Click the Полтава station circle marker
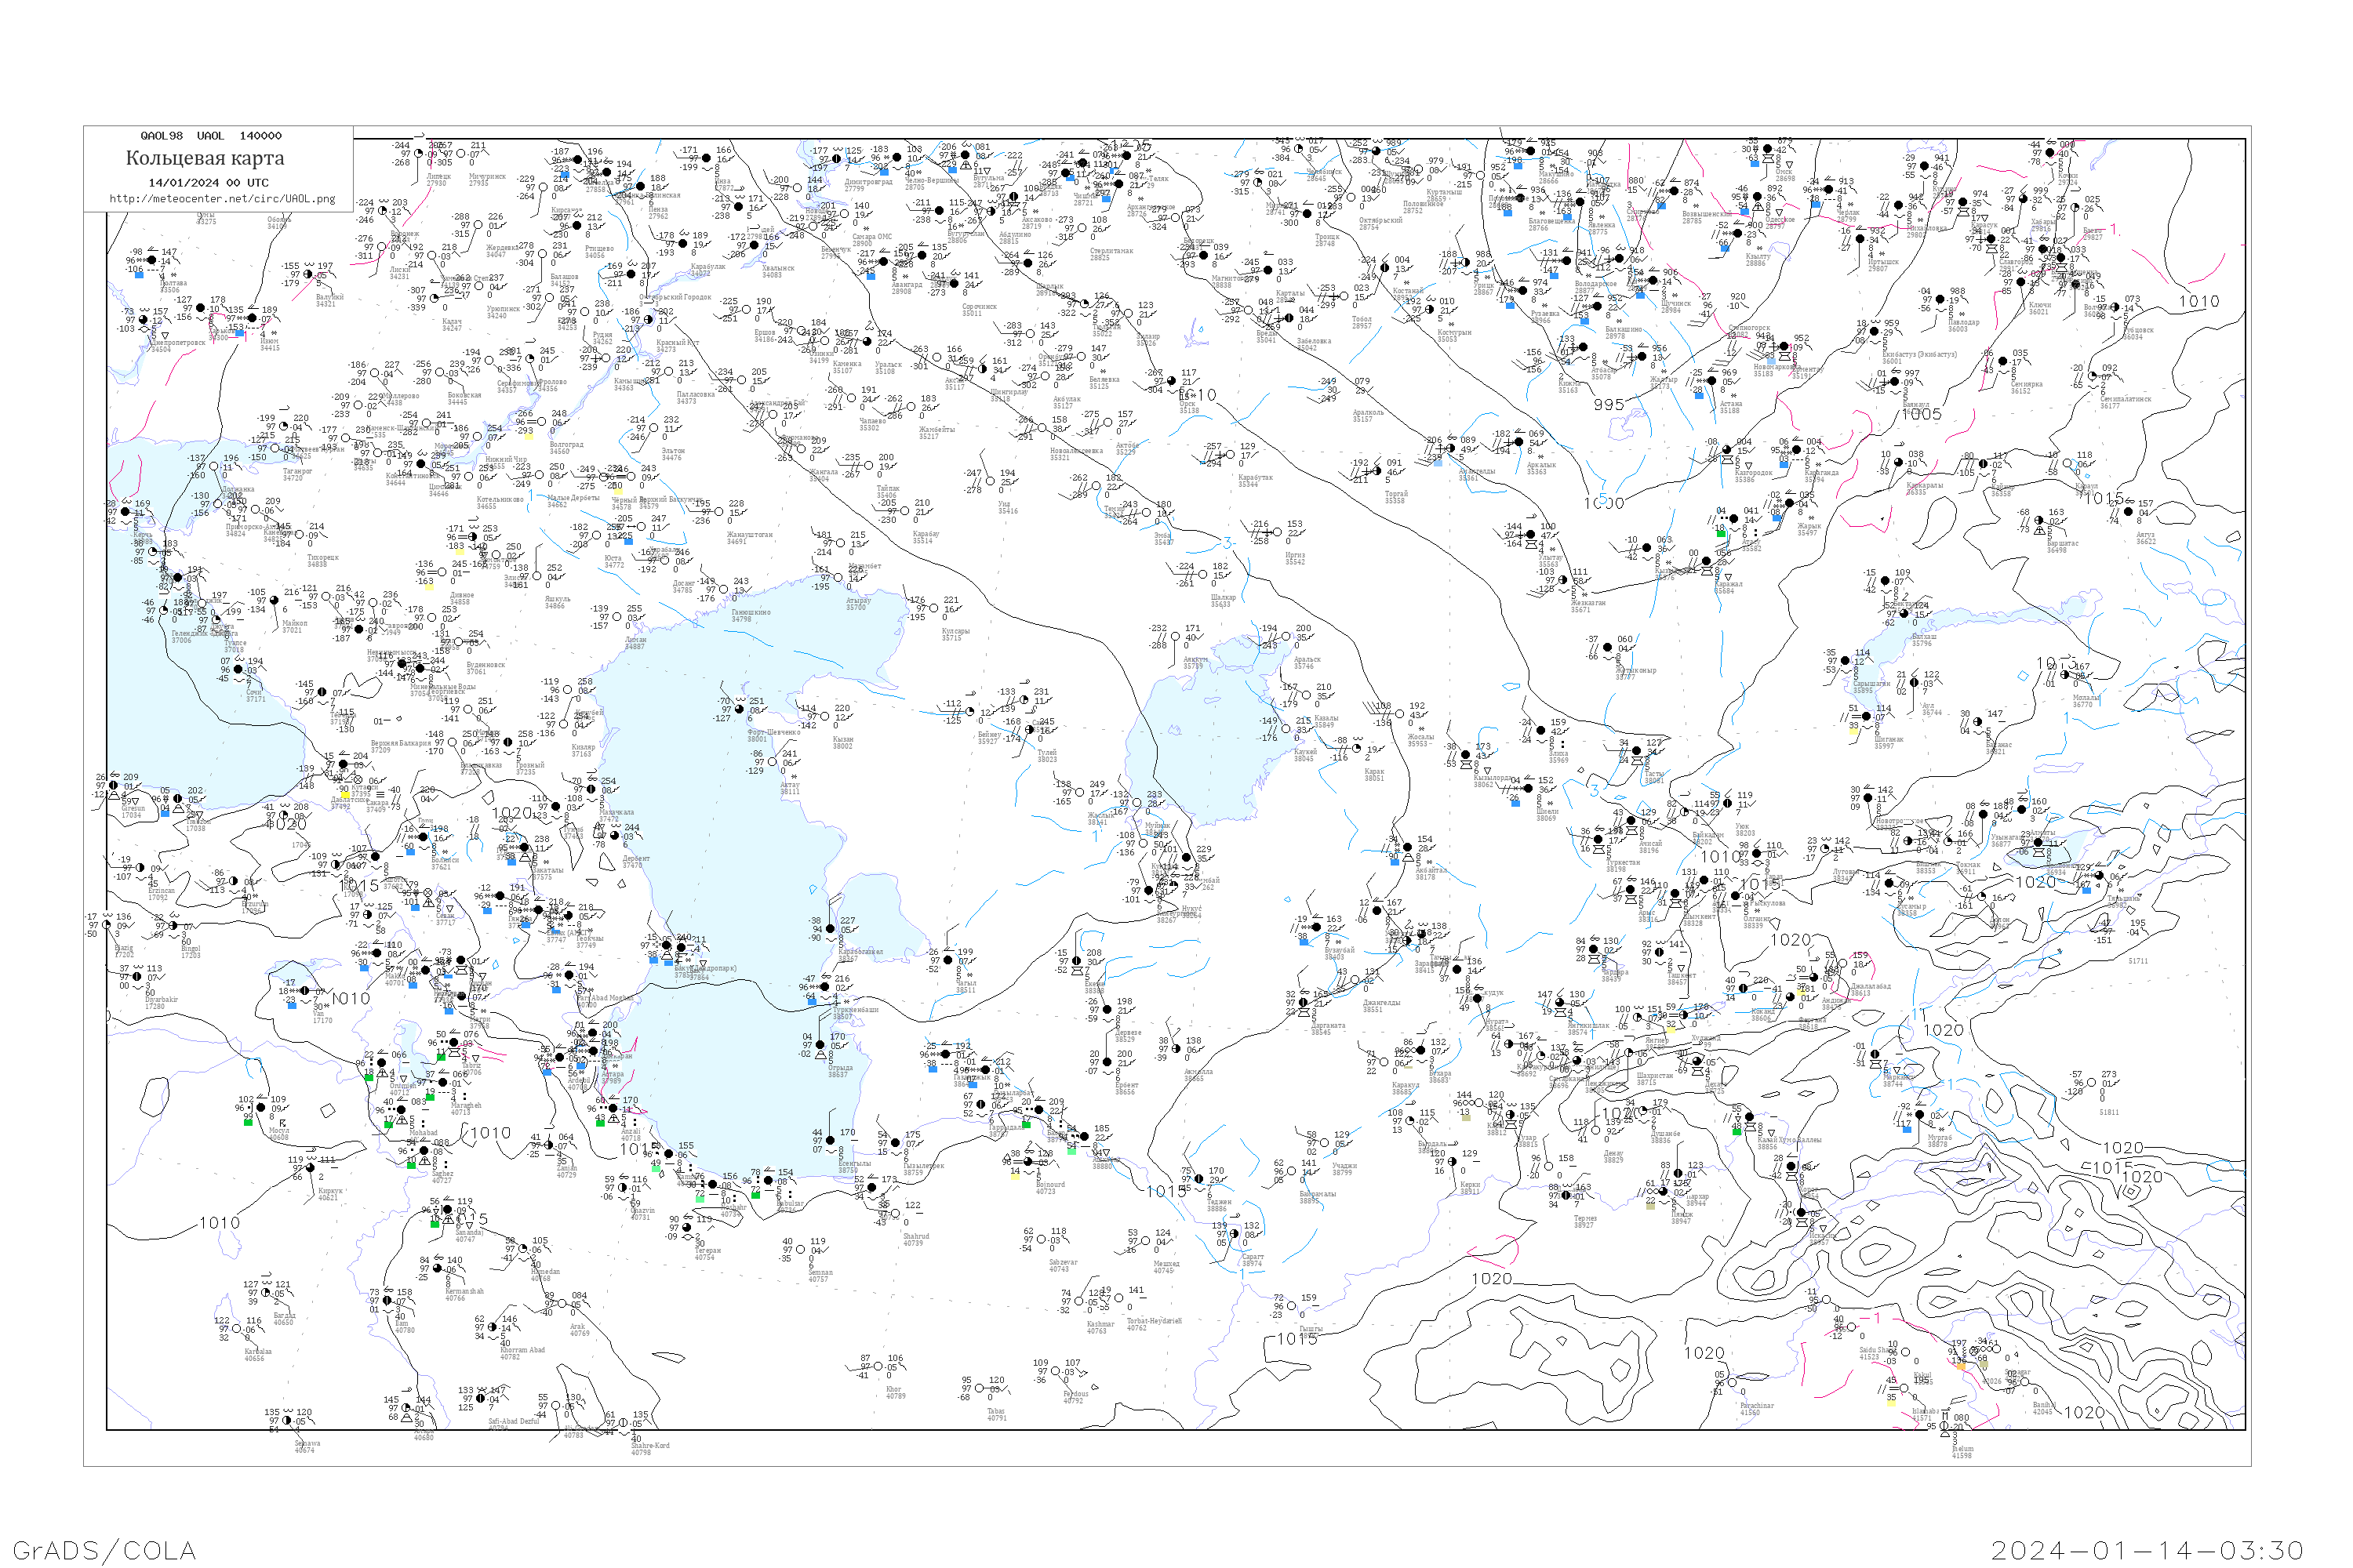This screenshot has width=2353, height=1568. pyautogui.click(x=151, y=261)
